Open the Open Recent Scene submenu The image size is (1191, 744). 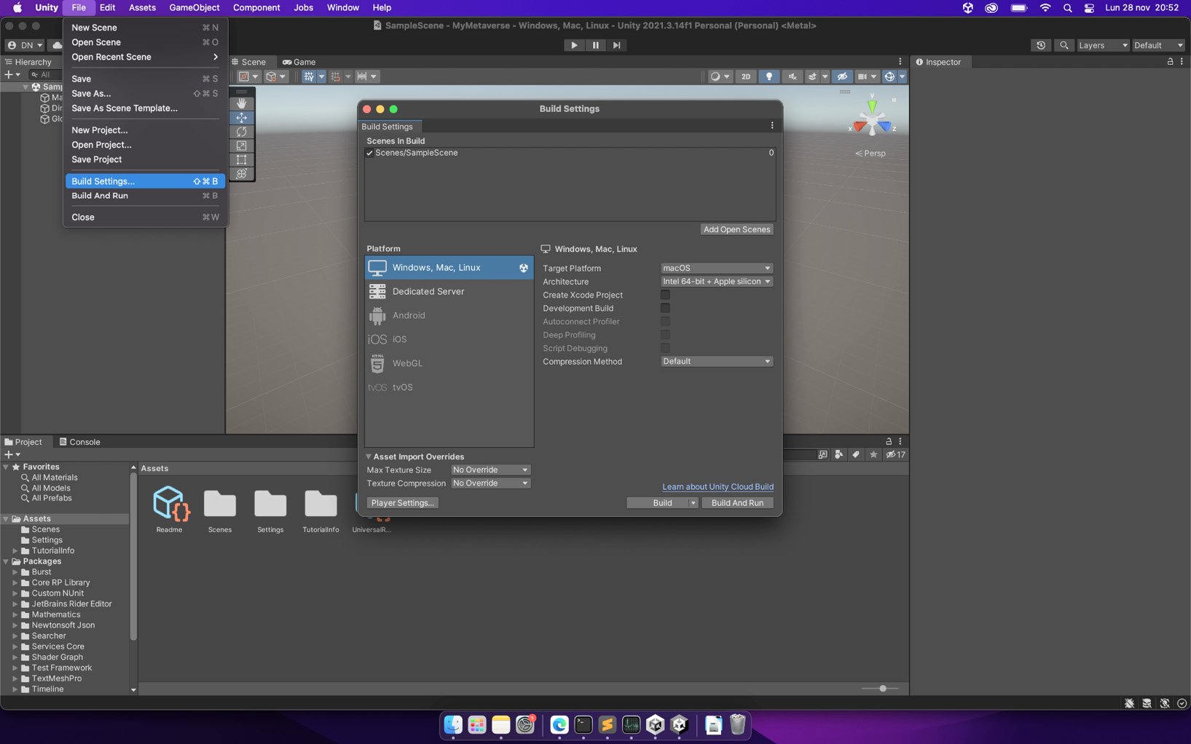point(145,57)
